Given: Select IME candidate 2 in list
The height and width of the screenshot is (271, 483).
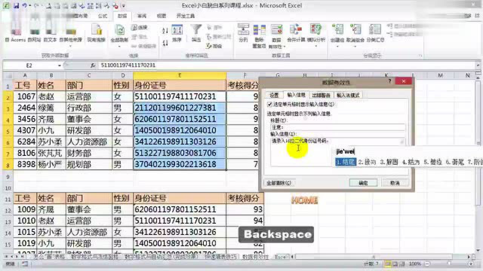Looking at the screenshot, I should pos(368,162).
